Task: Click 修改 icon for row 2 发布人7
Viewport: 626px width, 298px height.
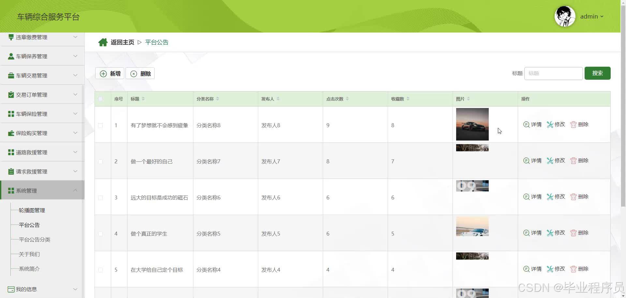Action: tap(550, 161)
